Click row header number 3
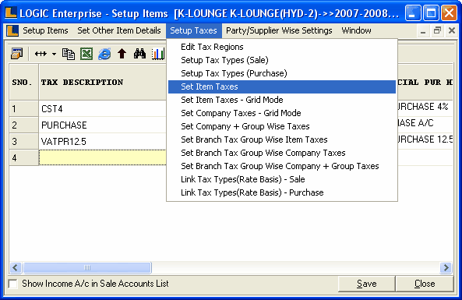462x300 pixels. (x=24, y=142)
